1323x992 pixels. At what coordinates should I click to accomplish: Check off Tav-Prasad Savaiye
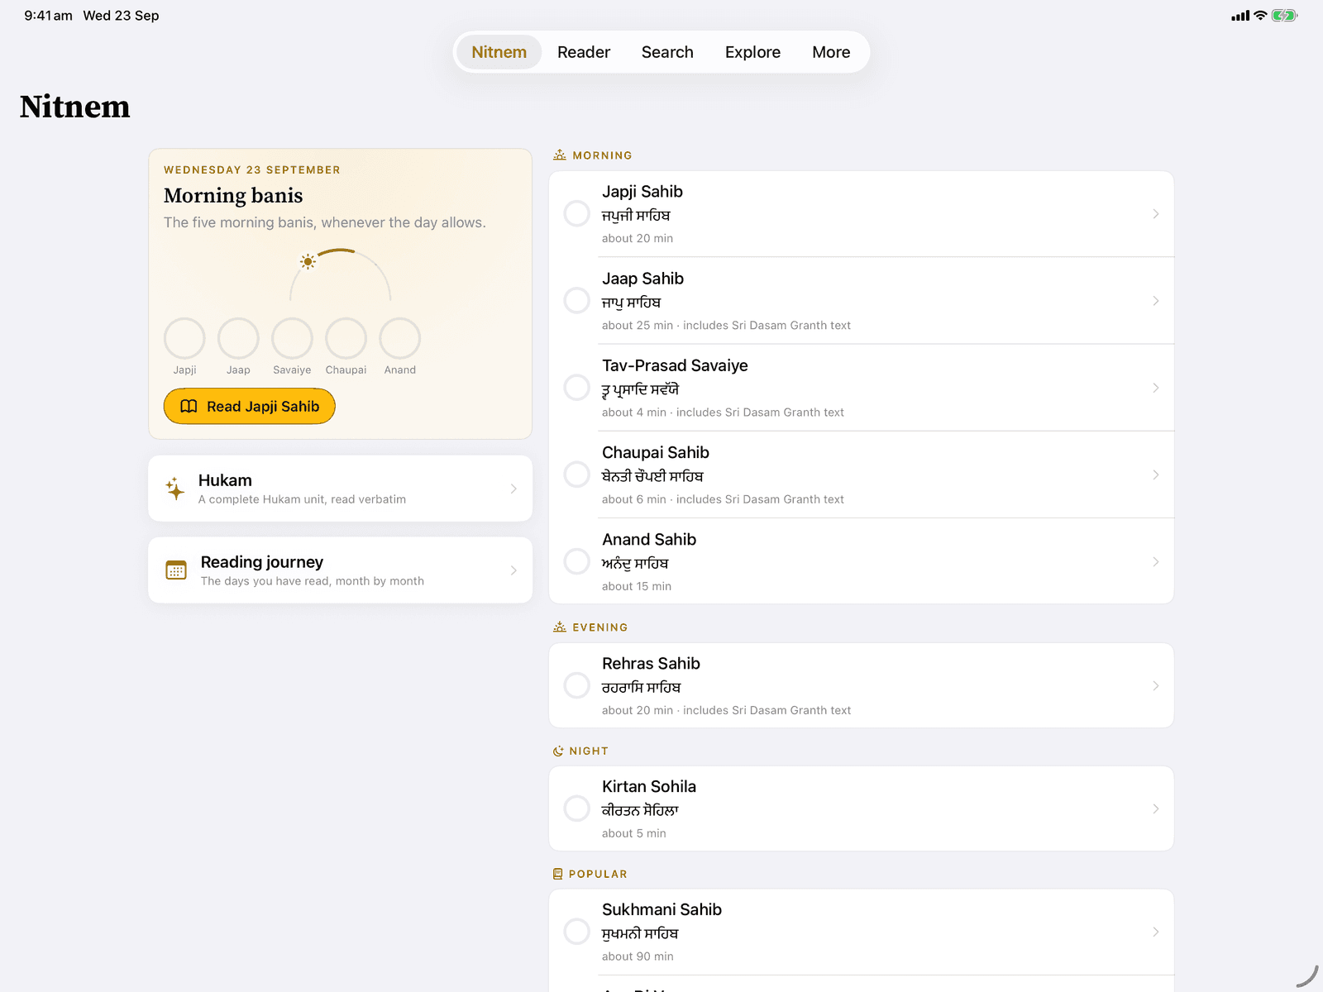(x=576, y=388)
